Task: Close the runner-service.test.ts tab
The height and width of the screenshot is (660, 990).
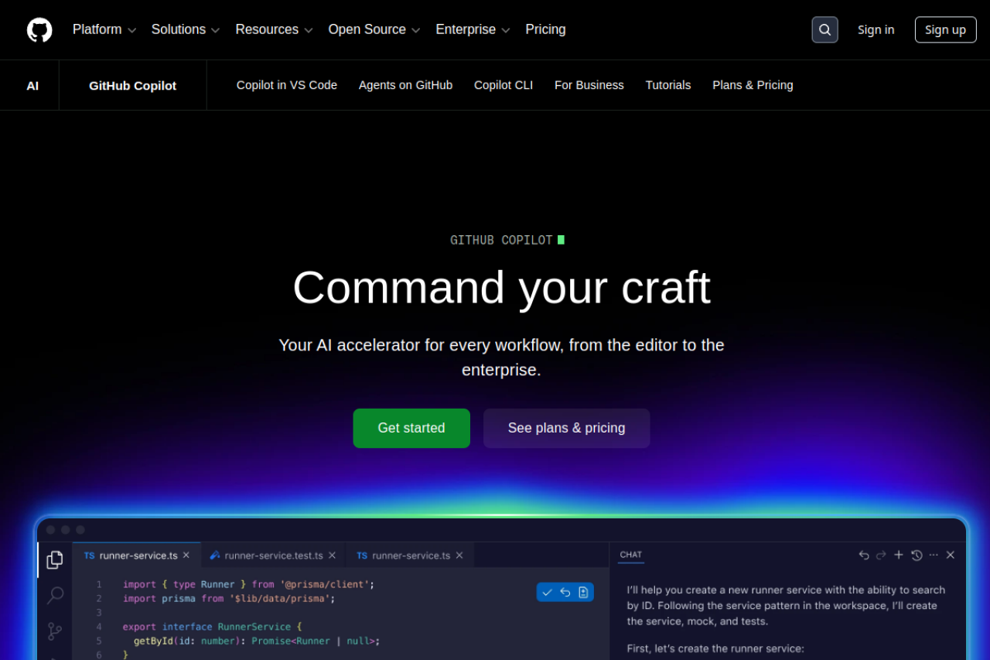Action: click(x=332, y=556)
